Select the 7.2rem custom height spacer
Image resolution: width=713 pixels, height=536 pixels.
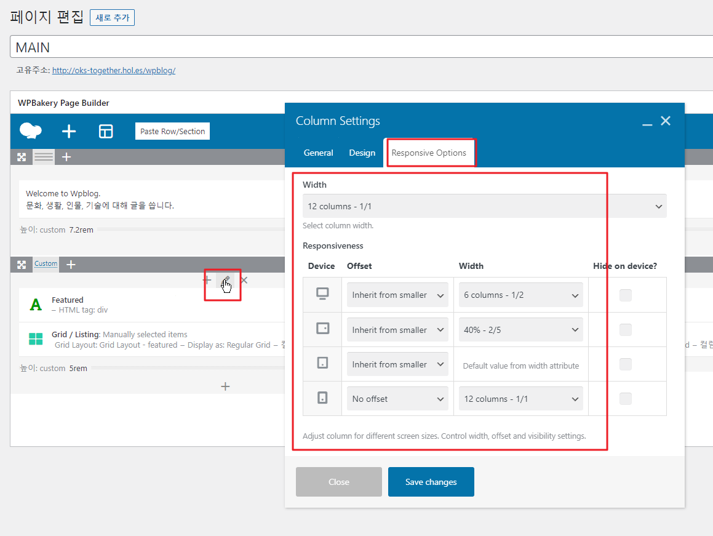click(x=152, y=230)
